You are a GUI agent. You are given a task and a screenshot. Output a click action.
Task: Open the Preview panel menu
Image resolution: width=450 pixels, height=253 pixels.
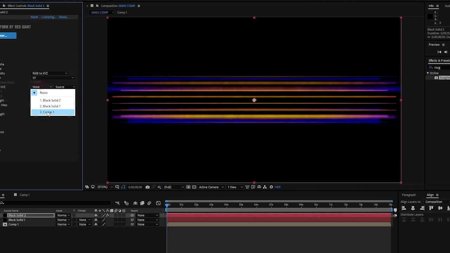[x=443, y=45]
